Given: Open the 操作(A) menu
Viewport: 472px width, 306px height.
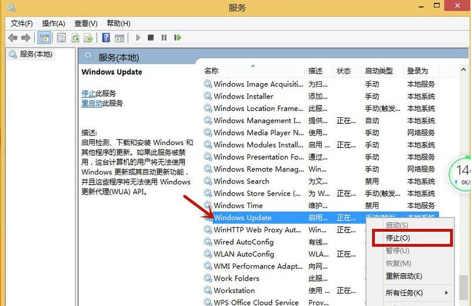Looking at the screenshot, I should click(x=54, y=24).
